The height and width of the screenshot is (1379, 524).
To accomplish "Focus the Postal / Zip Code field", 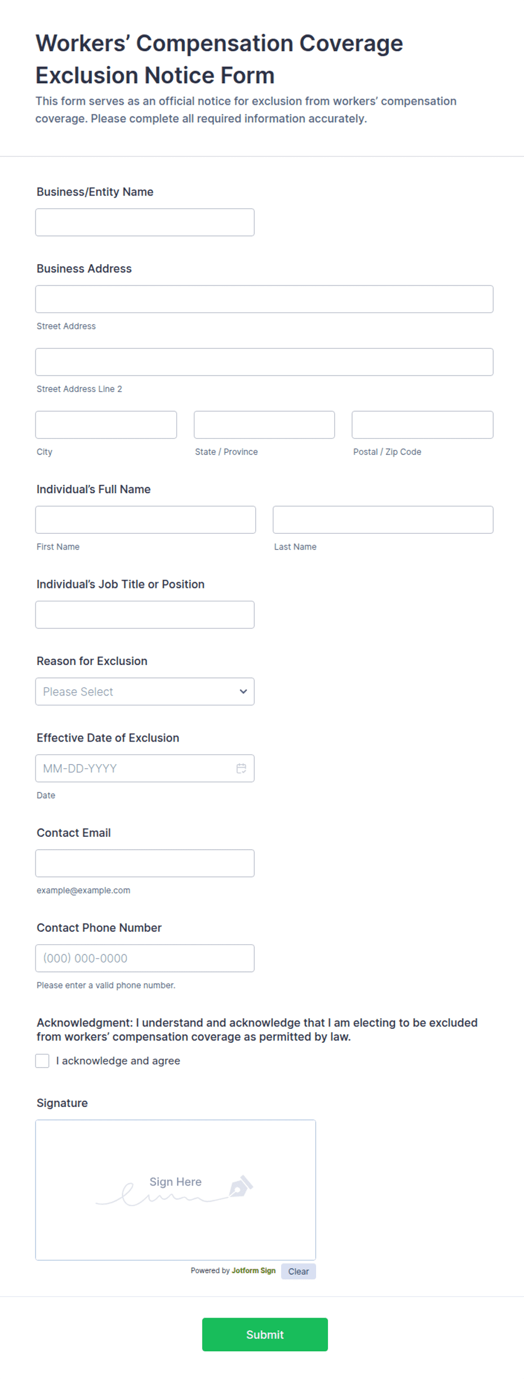I will point(423,425).
